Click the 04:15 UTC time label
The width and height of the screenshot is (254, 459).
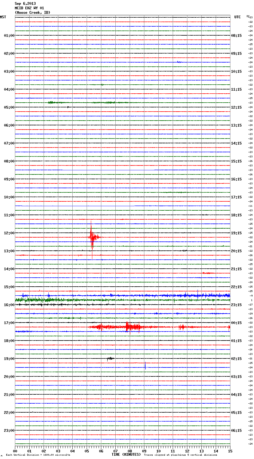(236, 394)
